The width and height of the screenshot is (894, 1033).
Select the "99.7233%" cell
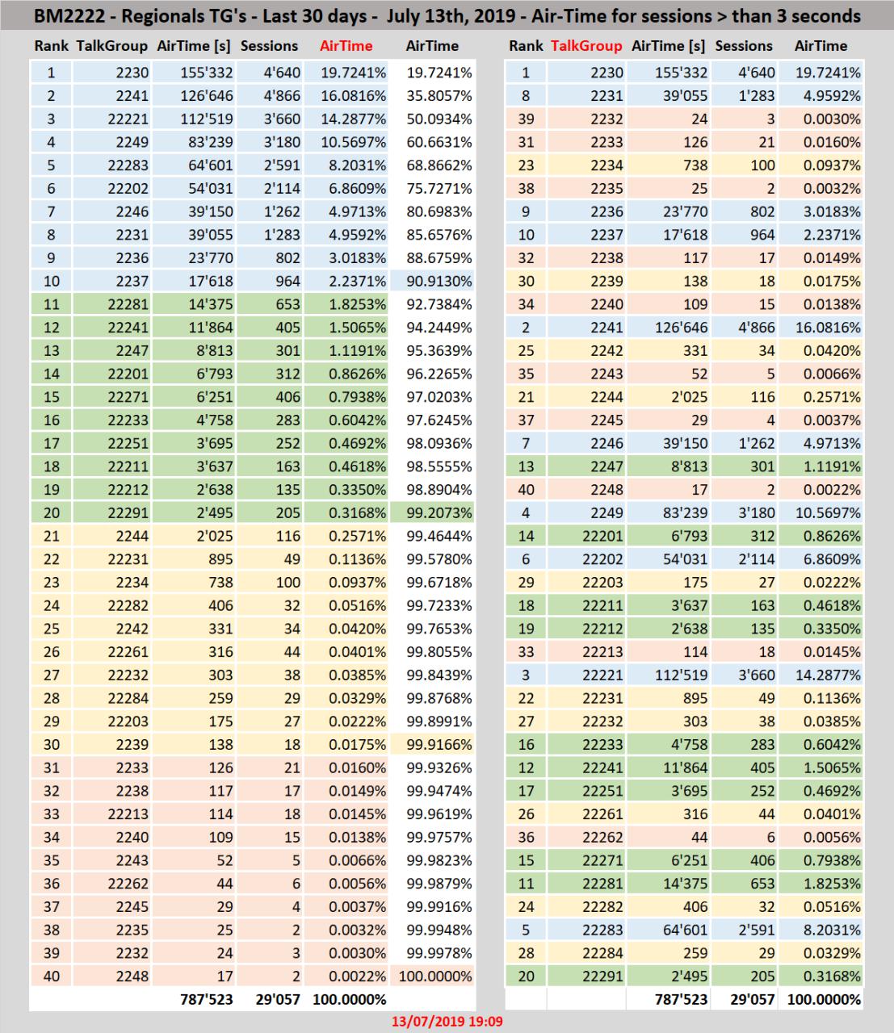pos(433,606)
